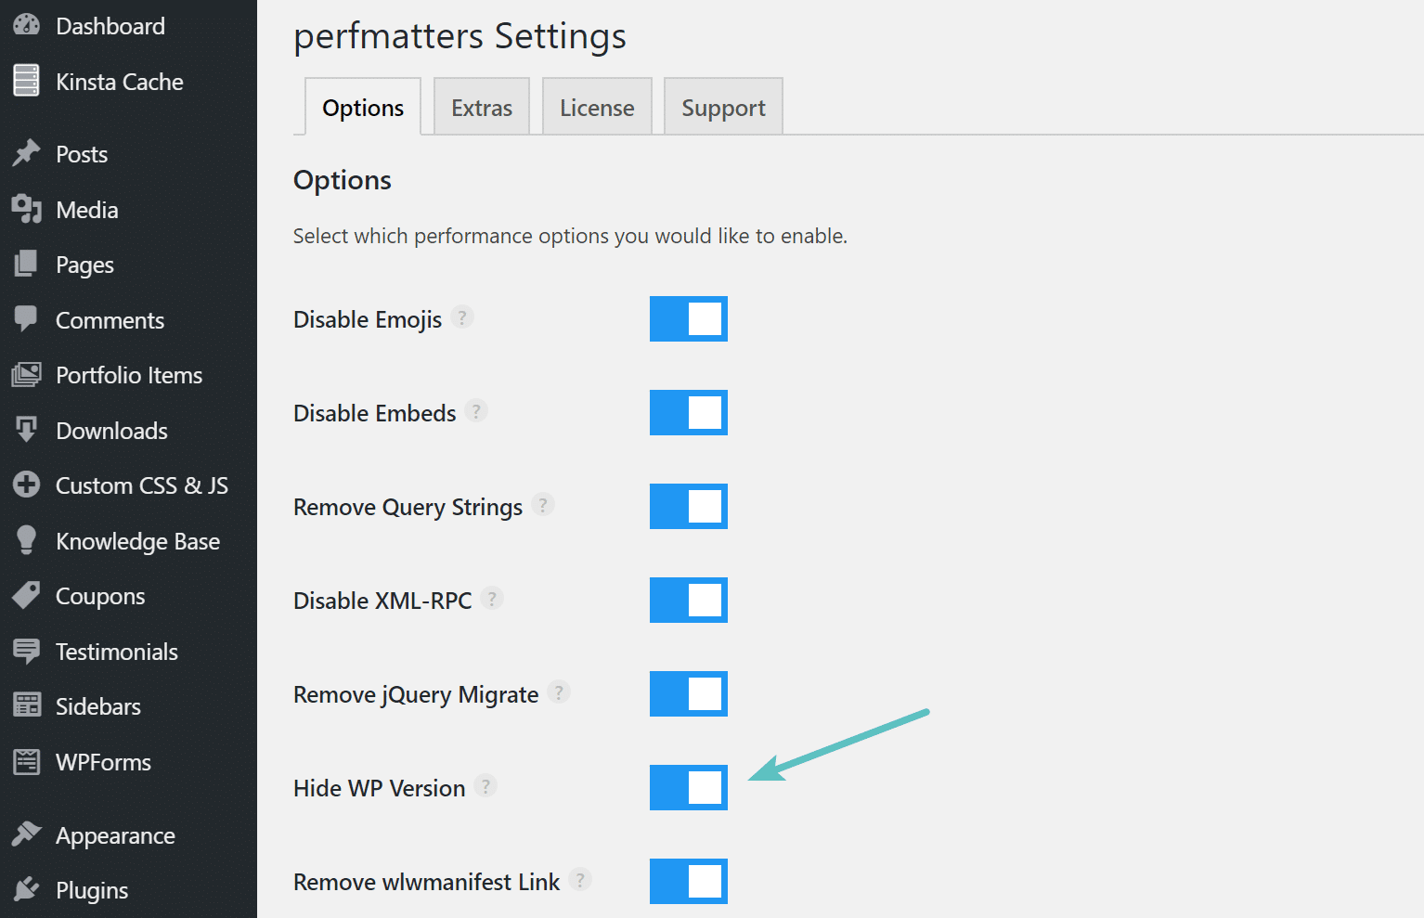Open the License tab
Screen dimensions: 1424x918
(x=597, y=106)
